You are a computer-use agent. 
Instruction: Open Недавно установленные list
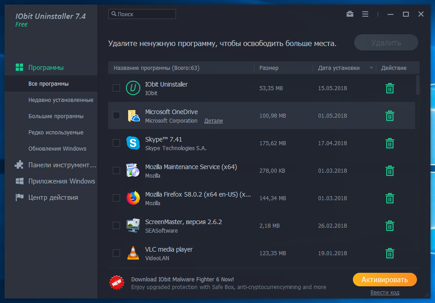click(x=60, y=100)
